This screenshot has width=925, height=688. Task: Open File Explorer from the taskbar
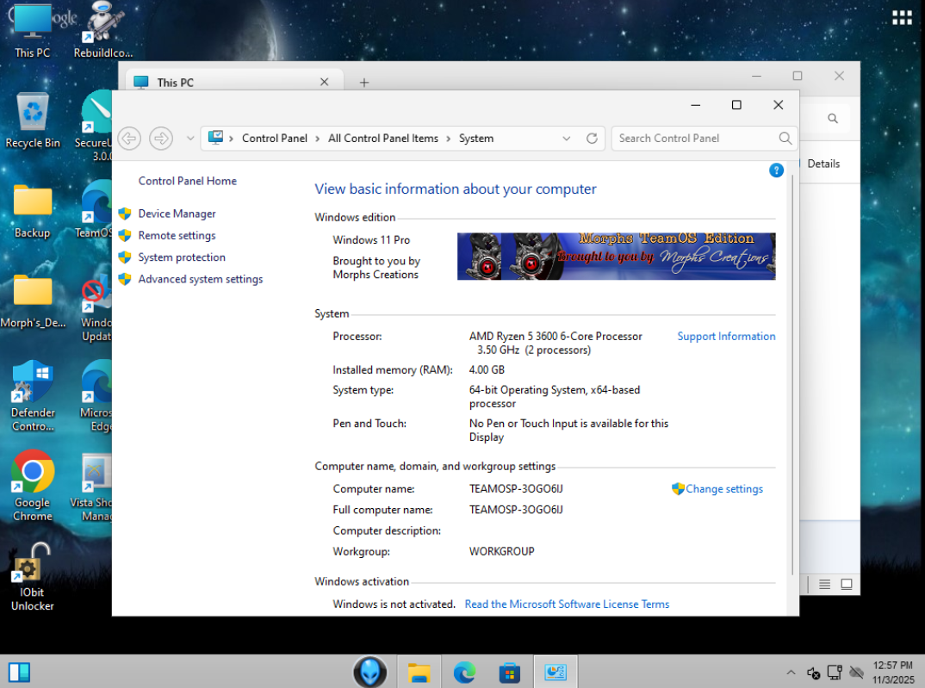pyautogui.click(x=419, y=672)
